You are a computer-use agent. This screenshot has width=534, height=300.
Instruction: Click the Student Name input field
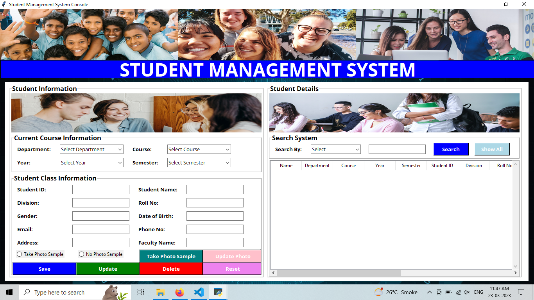215,190
